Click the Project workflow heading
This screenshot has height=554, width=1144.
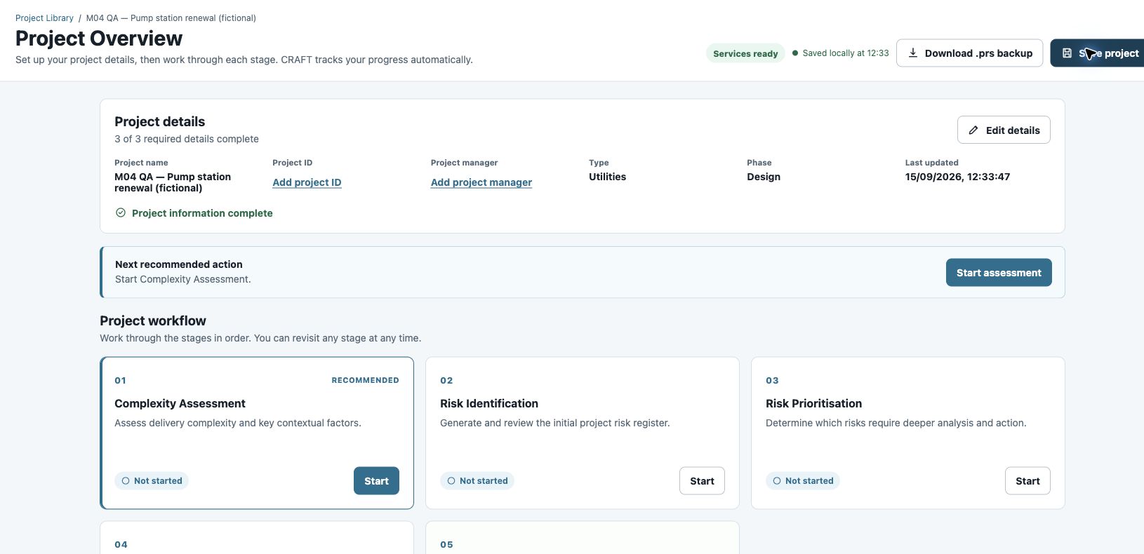pyautogui.click(x=153, y=320)
